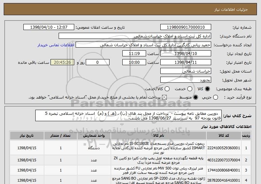Image resolution: width=261 pixels, height=184 pixels.
Task: Click the remaining days field showing 0
Action: tap(98, 62)
